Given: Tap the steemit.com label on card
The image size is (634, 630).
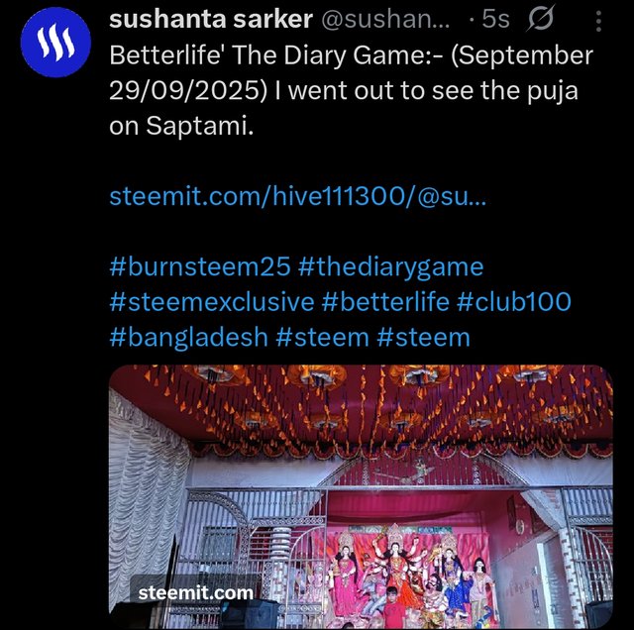Looking at the screenshot, I should tap(196, 593).
